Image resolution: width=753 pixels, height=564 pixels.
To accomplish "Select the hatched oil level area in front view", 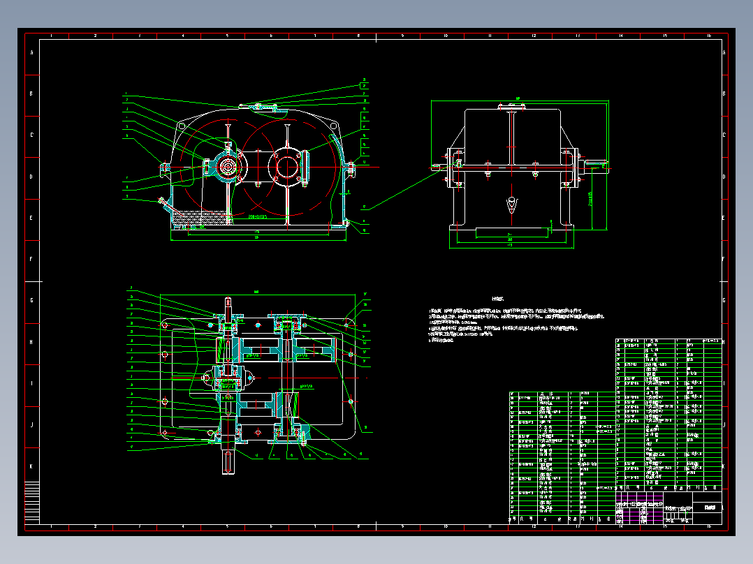I will (202, 218).
